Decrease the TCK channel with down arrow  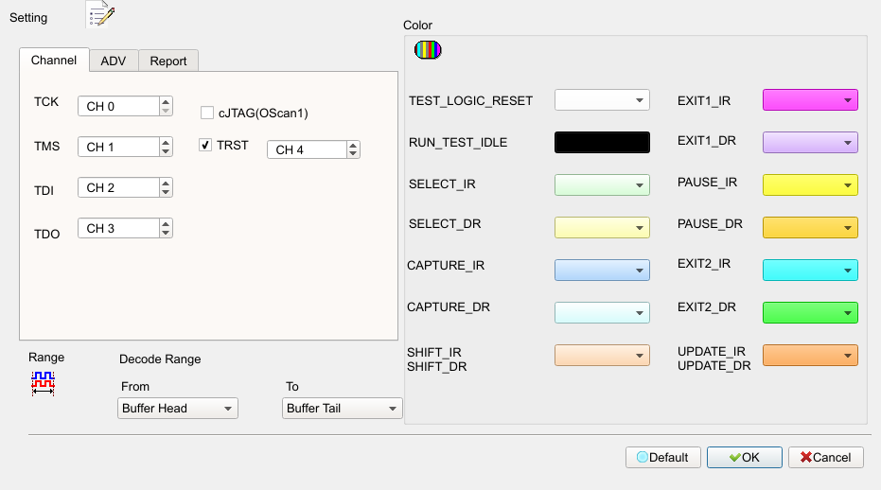pyautogui.click(x=166, y=111)
